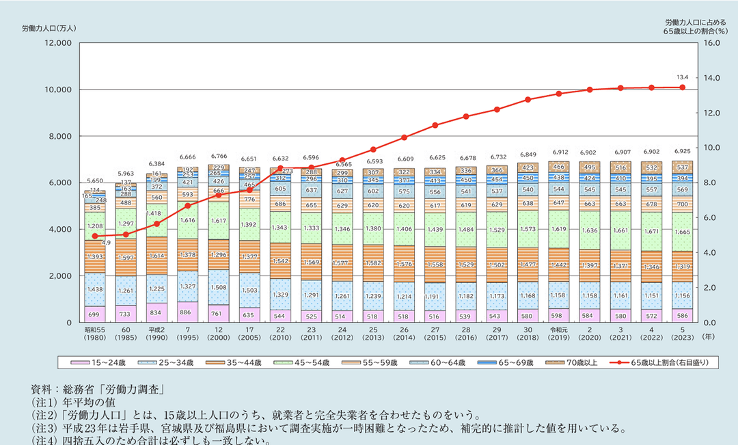Click the 平成2 (1990) year axis label
Image resolution: width=738 pixels, height=445 pixels.
pos(156,332)
